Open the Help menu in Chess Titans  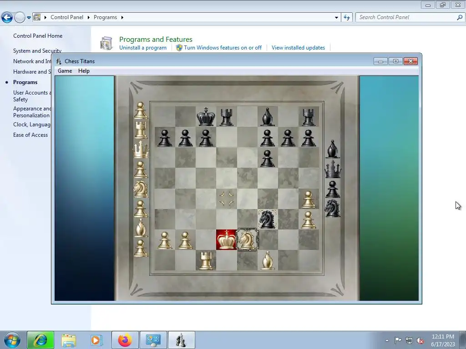click(x=84, y=71)
